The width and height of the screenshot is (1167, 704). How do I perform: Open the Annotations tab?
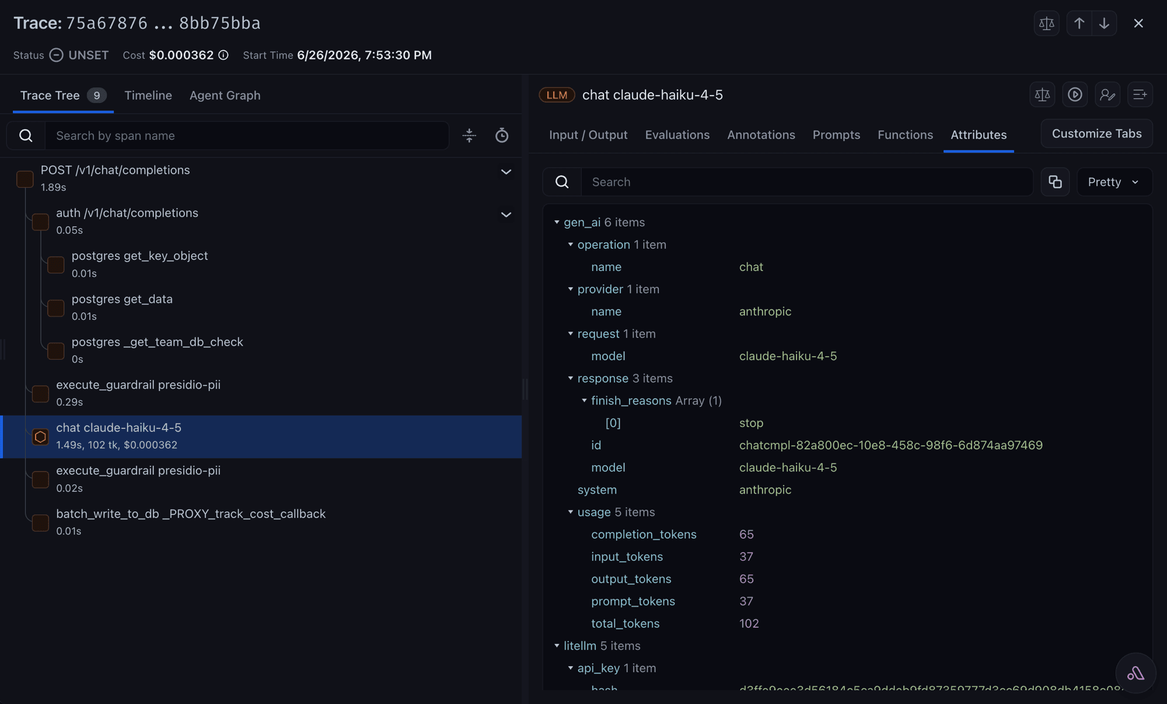coord(761,135)
